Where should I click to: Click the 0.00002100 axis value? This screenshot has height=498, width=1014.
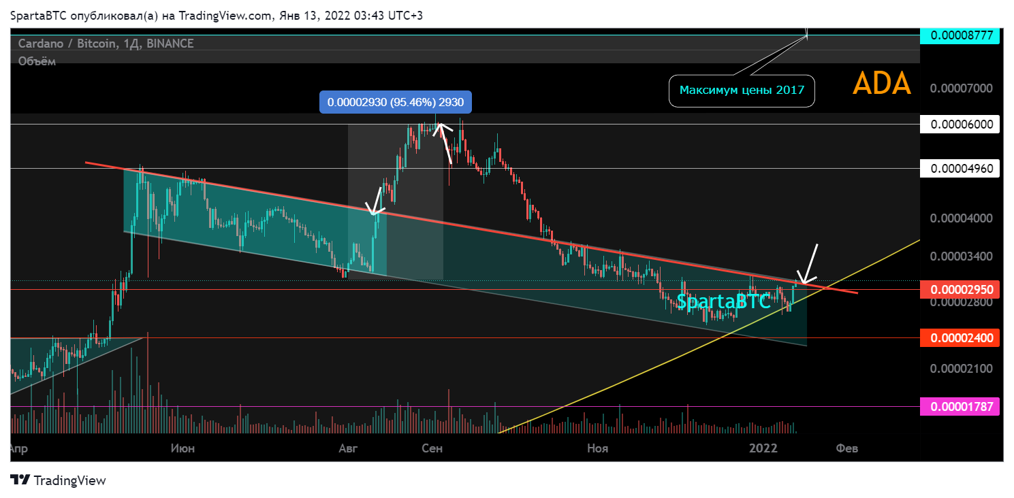(961, 369)
